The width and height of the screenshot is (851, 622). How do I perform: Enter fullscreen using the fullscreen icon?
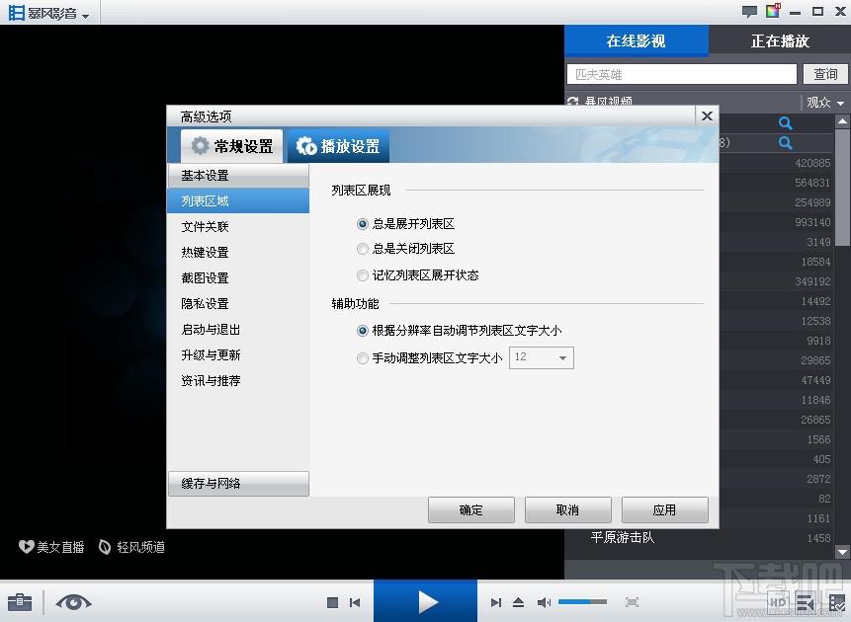(x=632, y=601)
